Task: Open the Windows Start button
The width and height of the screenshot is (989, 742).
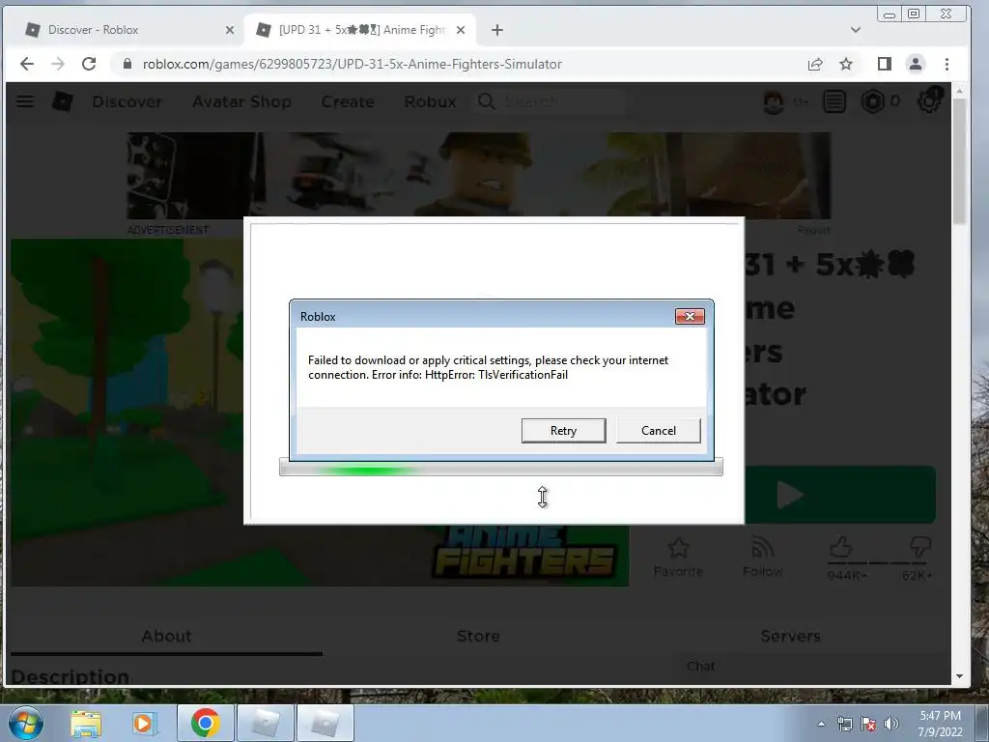Action: point(26,723)
